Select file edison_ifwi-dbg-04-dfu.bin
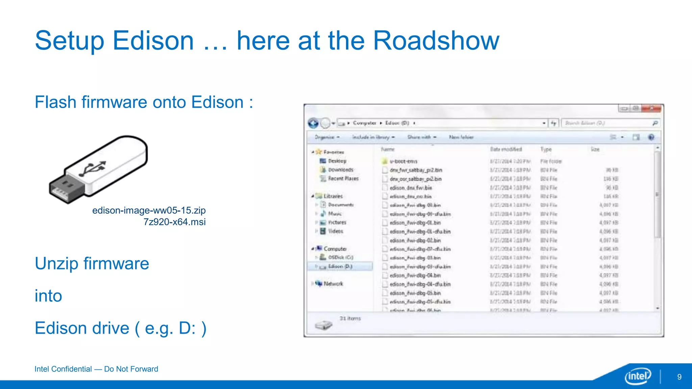Viewport: 692px width, 389px height. 420,284
